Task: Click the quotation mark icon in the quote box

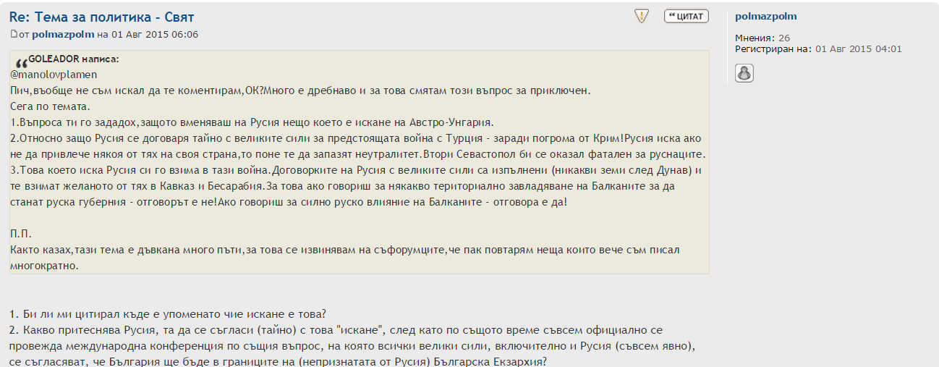Action: point(20,64)
